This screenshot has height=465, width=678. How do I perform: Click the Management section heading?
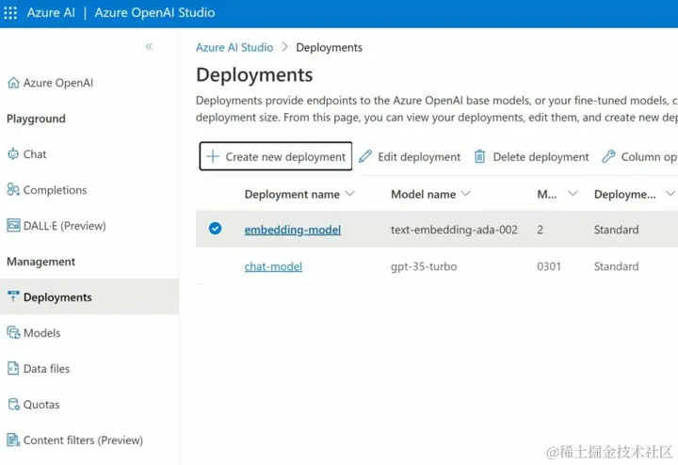click(41, 262)
